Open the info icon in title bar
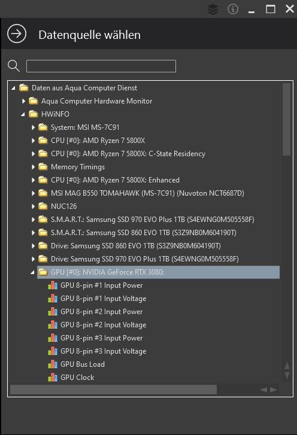Screen dimensions: 297x435 (x=233, y=9)
